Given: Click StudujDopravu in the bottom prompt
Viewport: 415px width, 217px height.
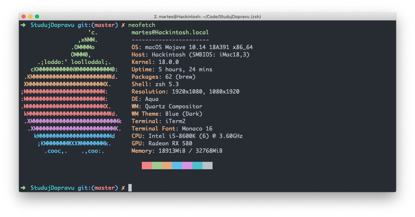Looking at the screenshot, I should click(52, 188).
